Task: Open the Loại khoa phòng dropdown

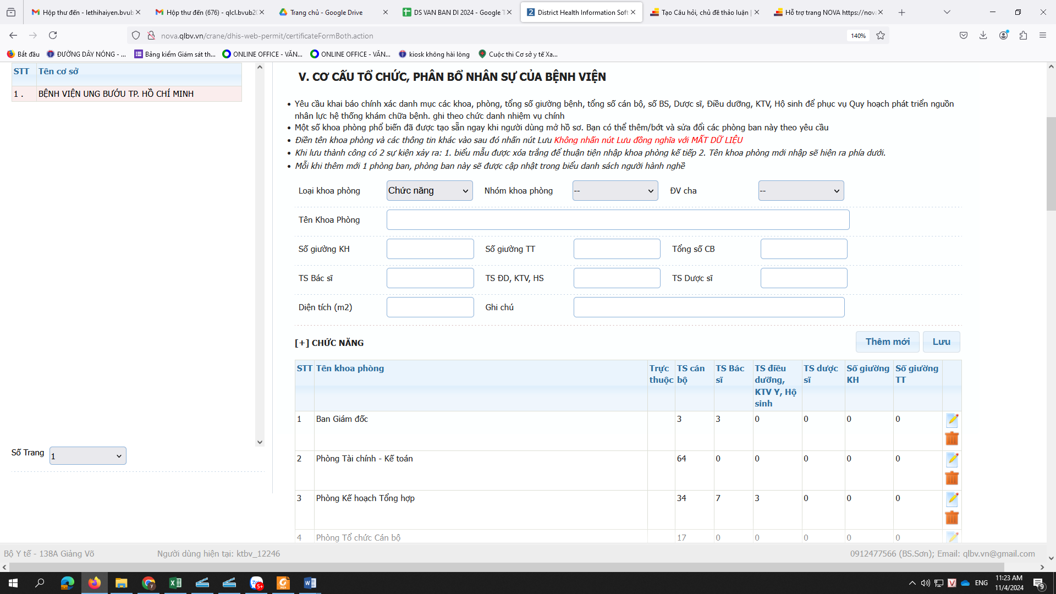Action: (x=429, y=191)
